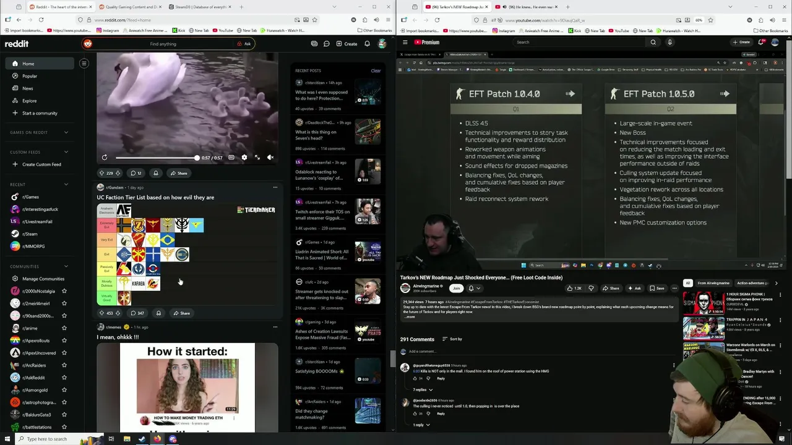Seek the swan video progress bar
This screenshot has width=792, height=445.
156,158
